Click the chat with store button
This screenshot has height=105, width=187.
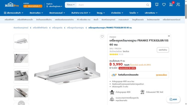point(163,50)
